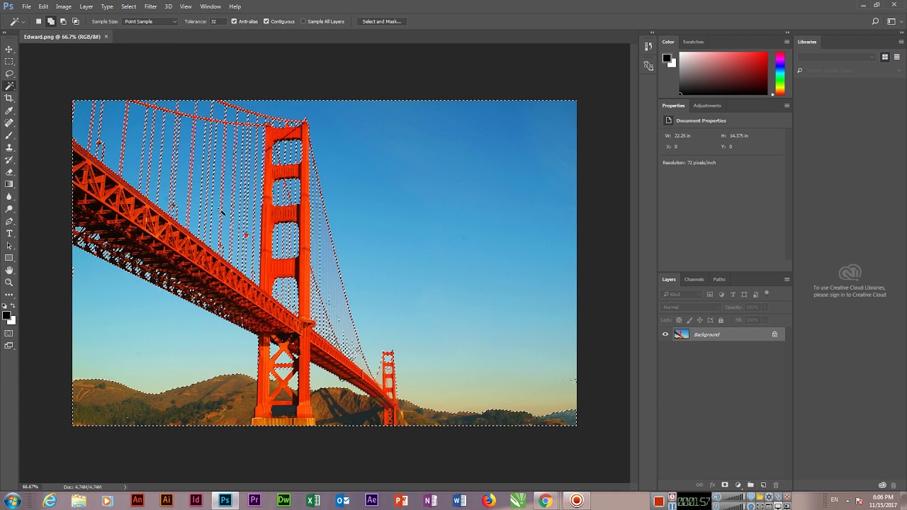Toggle Quick Mask mode button
Viewport: 907px width, 510px height.
[9, 333]
